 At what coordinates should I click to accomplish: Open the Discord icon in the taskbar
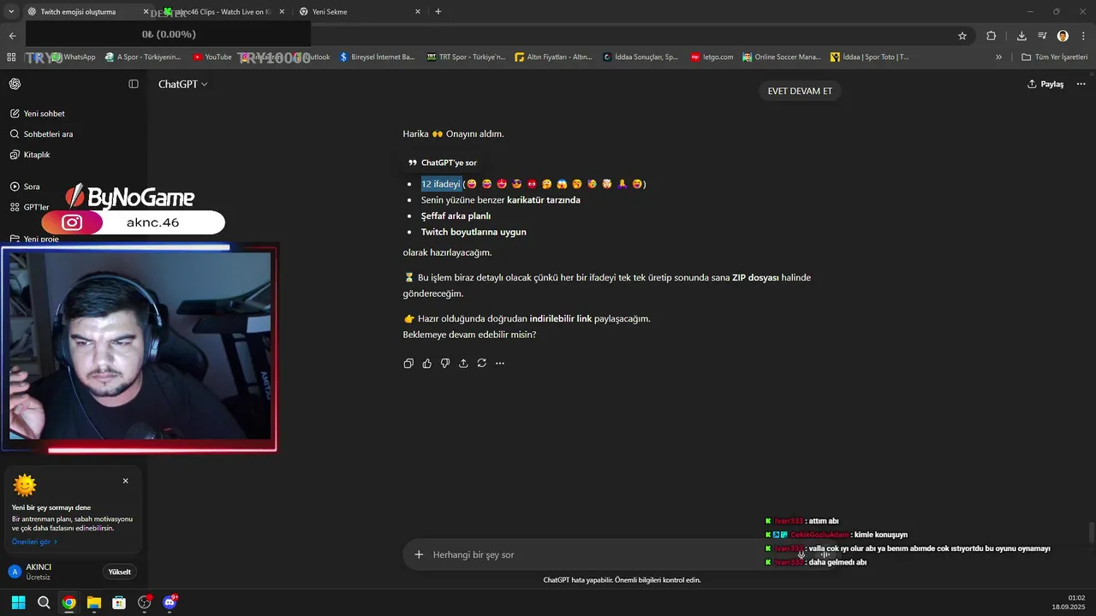pyautogui.click(x=170, y=602)
